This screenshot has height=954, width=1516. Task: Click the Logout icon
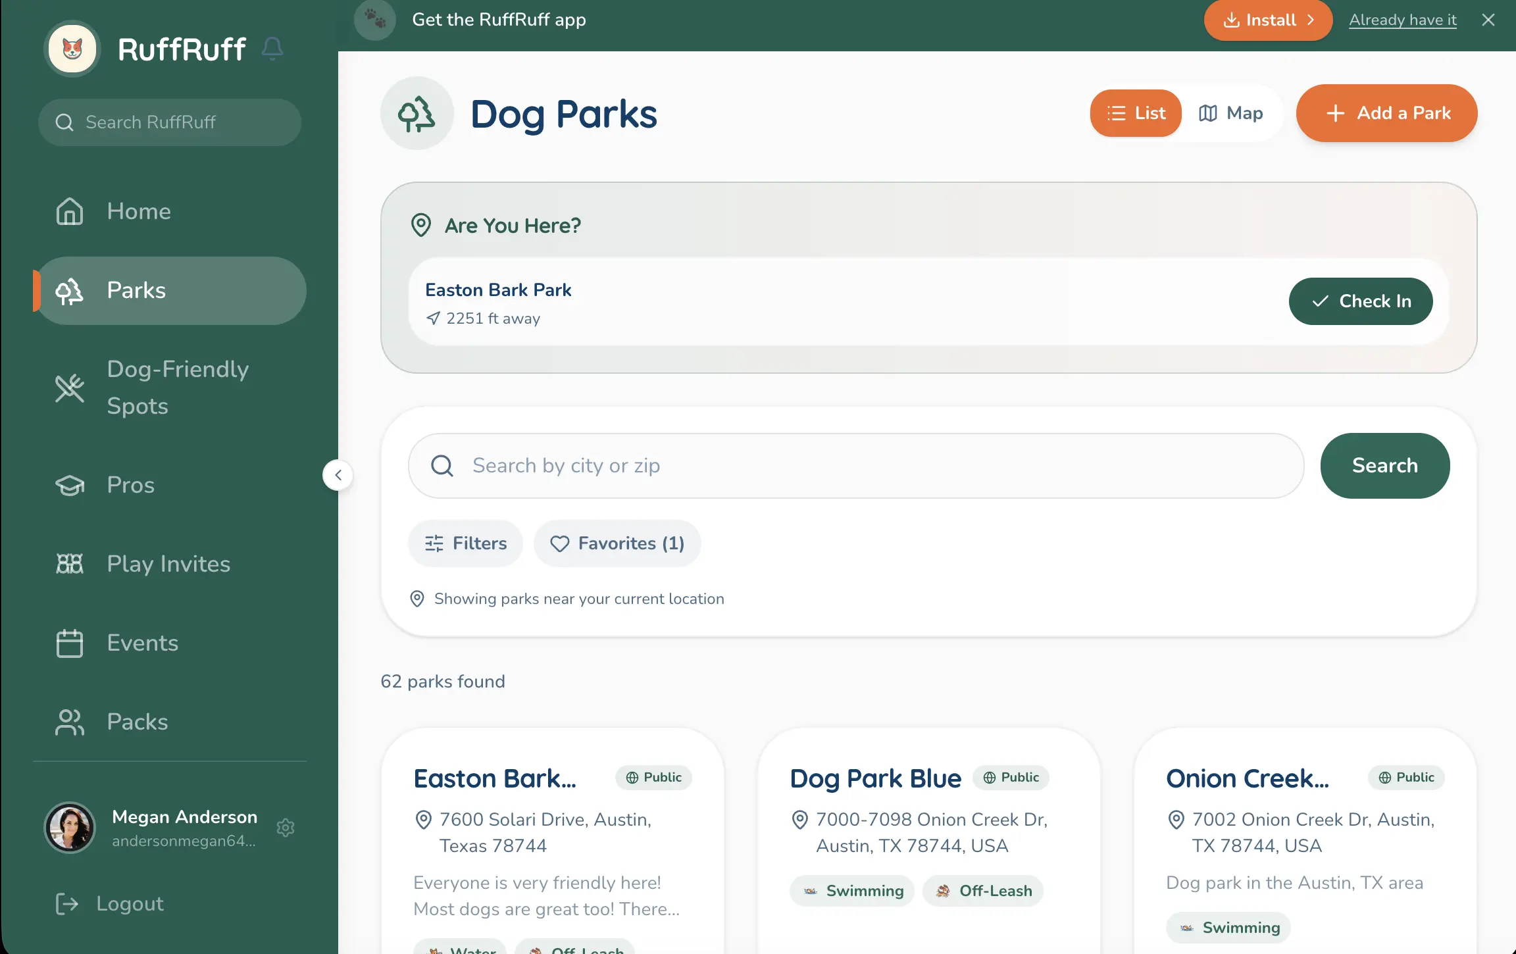point(67,904)
